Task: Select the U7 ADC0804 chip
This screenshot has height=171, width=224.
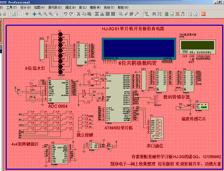Action: [59, 91]
